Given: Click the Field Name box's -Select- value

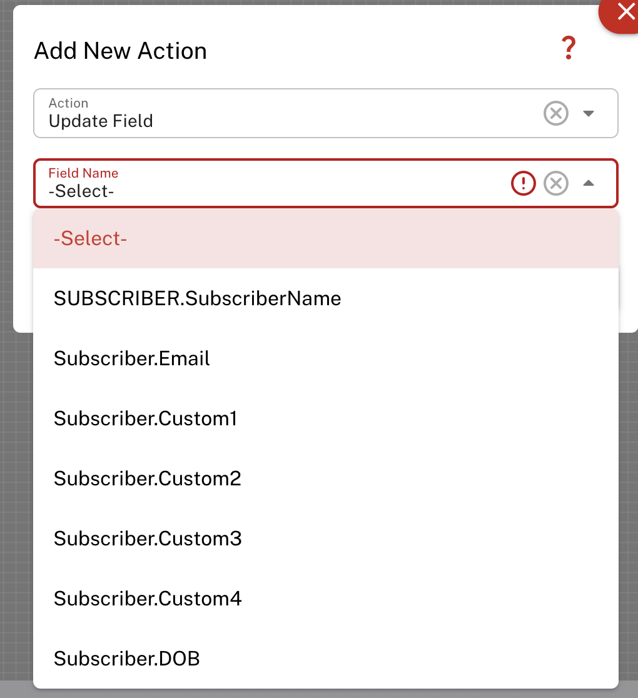Looking at the screenshot, I should pos(81,191).
